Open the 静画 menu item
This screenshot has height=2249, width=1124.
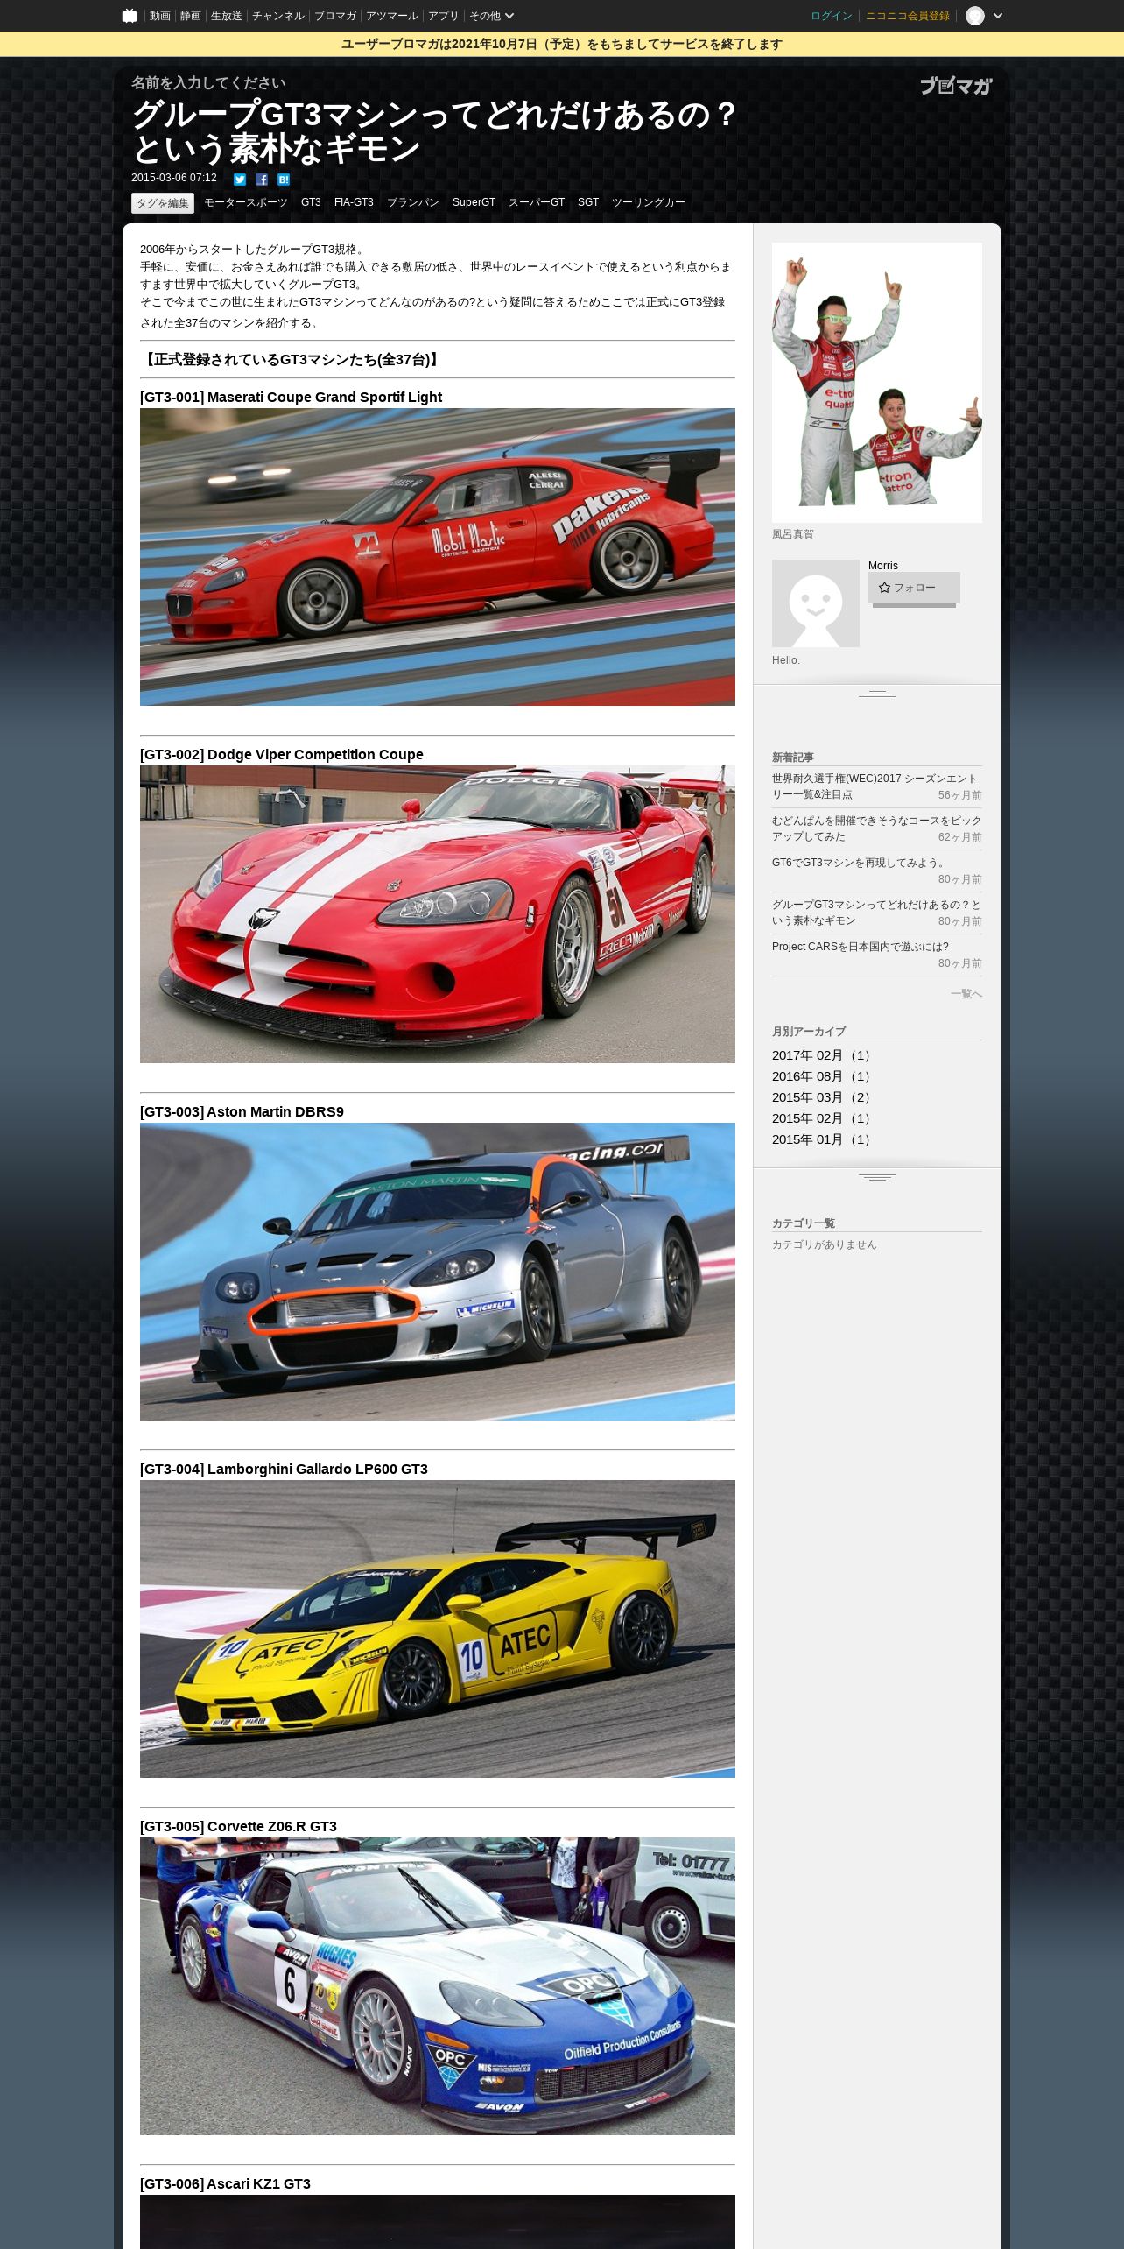(191, 16)
